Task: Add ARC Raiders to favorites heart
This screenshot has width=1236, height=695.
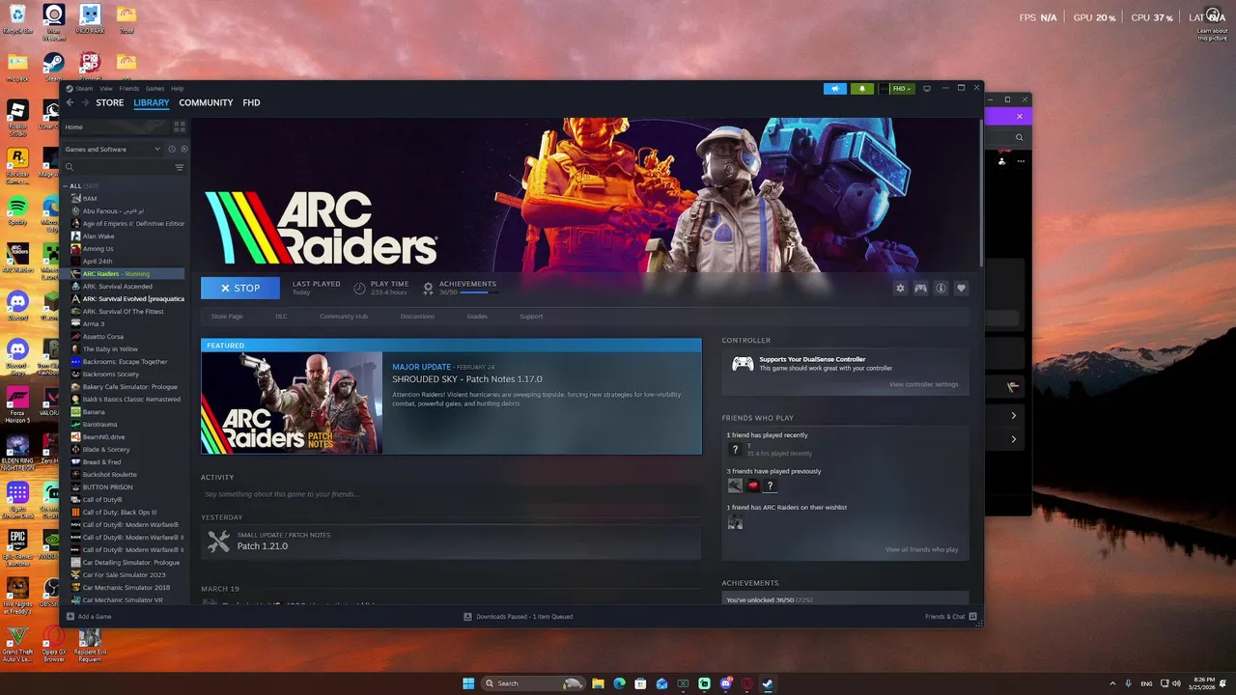Action: 961,288
